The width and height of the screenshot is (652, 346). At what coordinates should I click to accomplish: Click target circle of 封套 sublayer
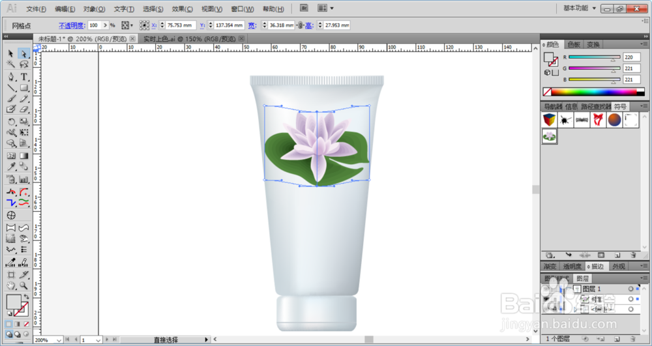coord(630,299)
